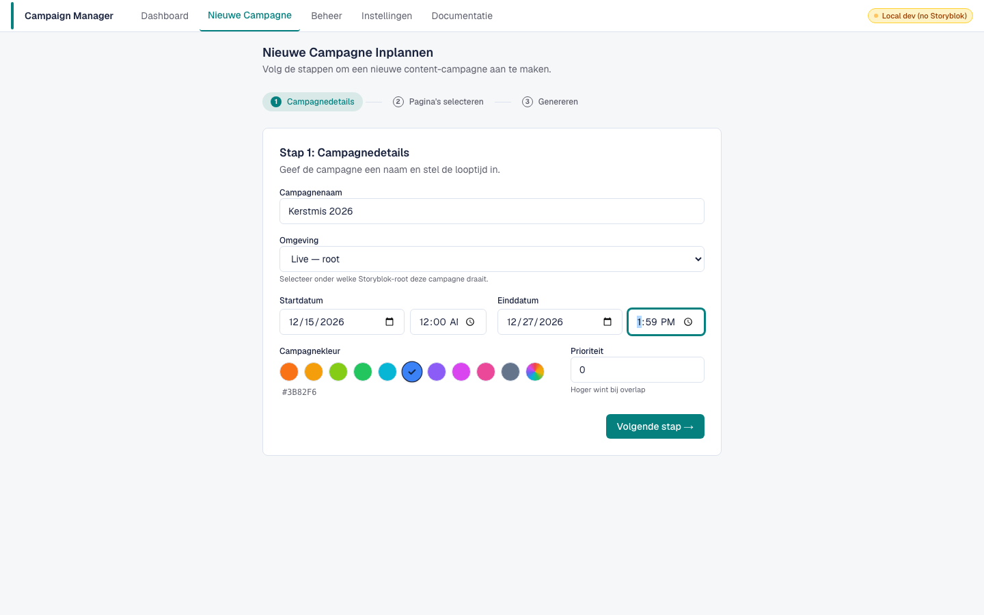Click the end time field 1:59 PM
Viewport: 984px width, 615px height.
tap(666, 322)
